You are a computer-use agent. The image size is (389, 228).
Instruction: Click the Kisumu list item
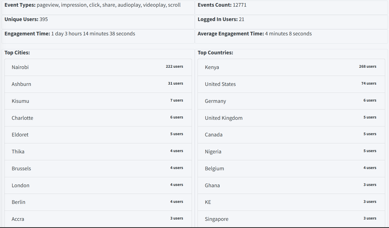point(98,101)
